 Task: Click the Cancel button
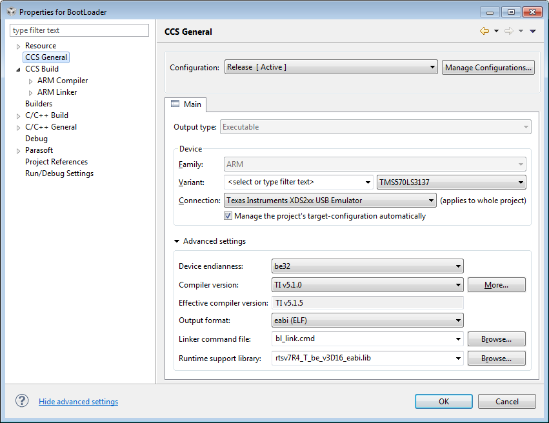506,401
